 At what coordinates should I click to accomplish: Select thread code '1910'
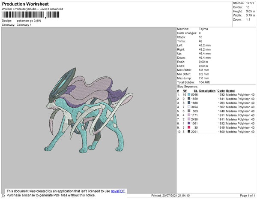tap(221, 127)
